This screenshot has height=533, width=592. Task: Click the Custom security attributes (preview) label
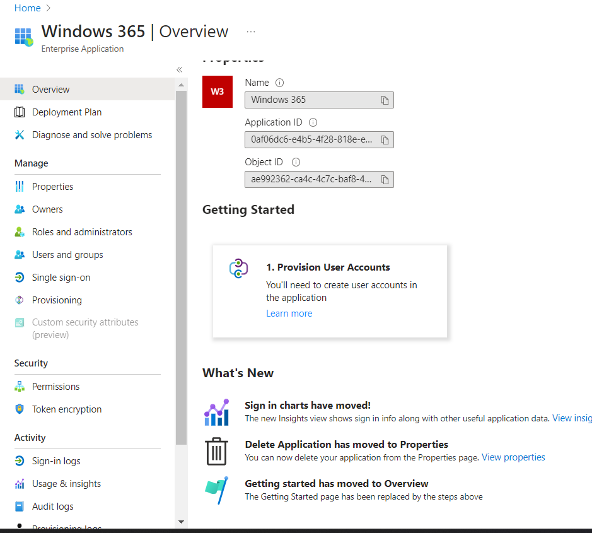point(85,328)
